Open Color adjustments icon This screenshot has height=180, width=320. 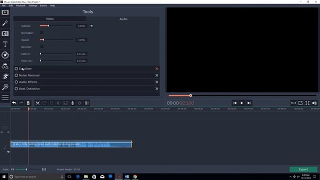[x=58, y=103]
